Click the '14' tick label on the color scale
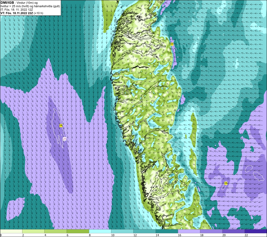The image size is (267, 237). click(x=157, y=235)
